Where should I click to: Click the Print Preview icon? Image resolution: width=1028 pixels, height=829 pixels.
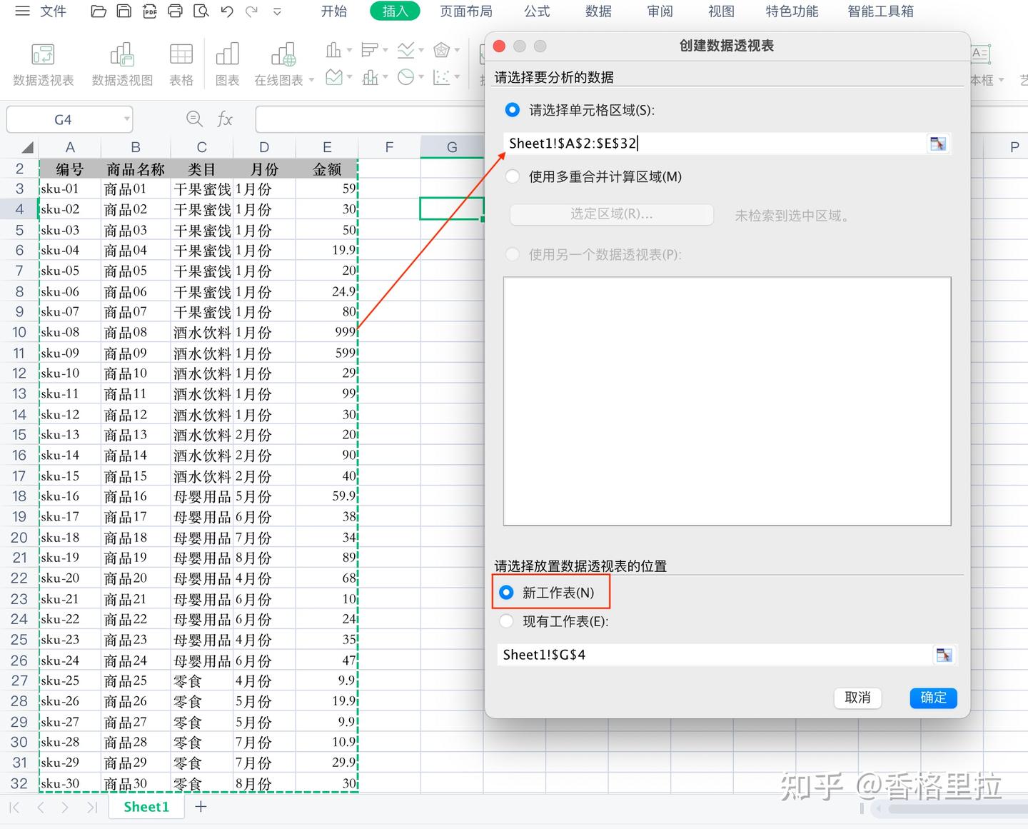pos(201,11)
